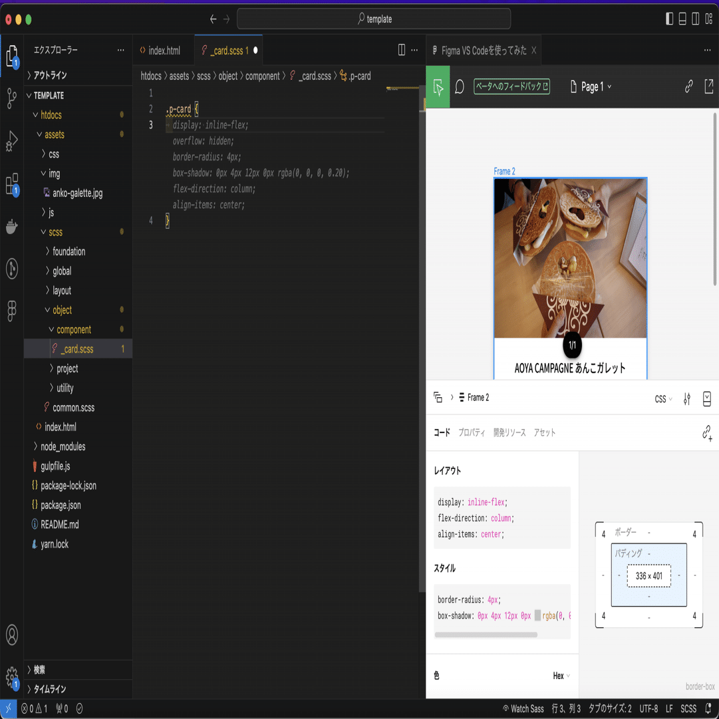This screenshot has height=719, width=719.
Task: Click the rgba box-shadow color swatch
Action: tap(537, 615)
